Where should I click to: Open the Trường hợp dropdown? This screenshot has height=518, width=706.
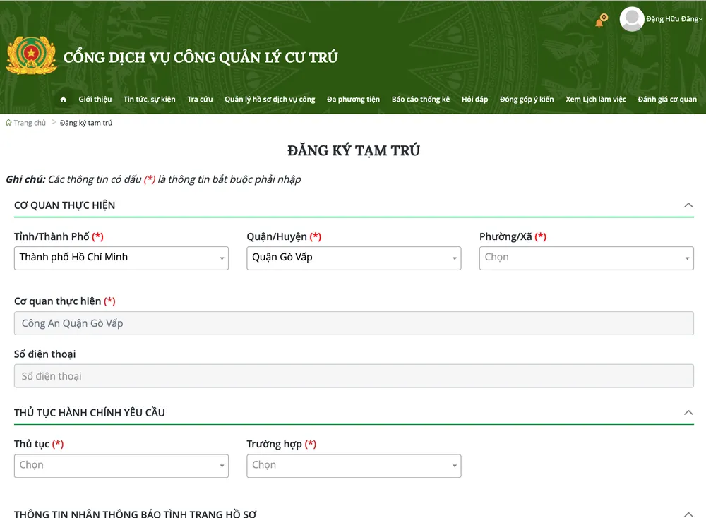point(354,466)
